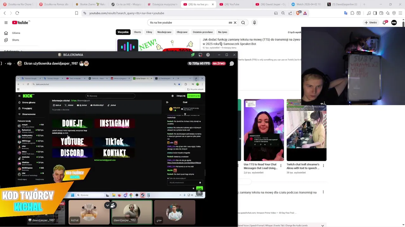This screenshot has height=227, width=405.
Task: Click DONEJT panel in the streamed Kick page
Action: (72, 123)
